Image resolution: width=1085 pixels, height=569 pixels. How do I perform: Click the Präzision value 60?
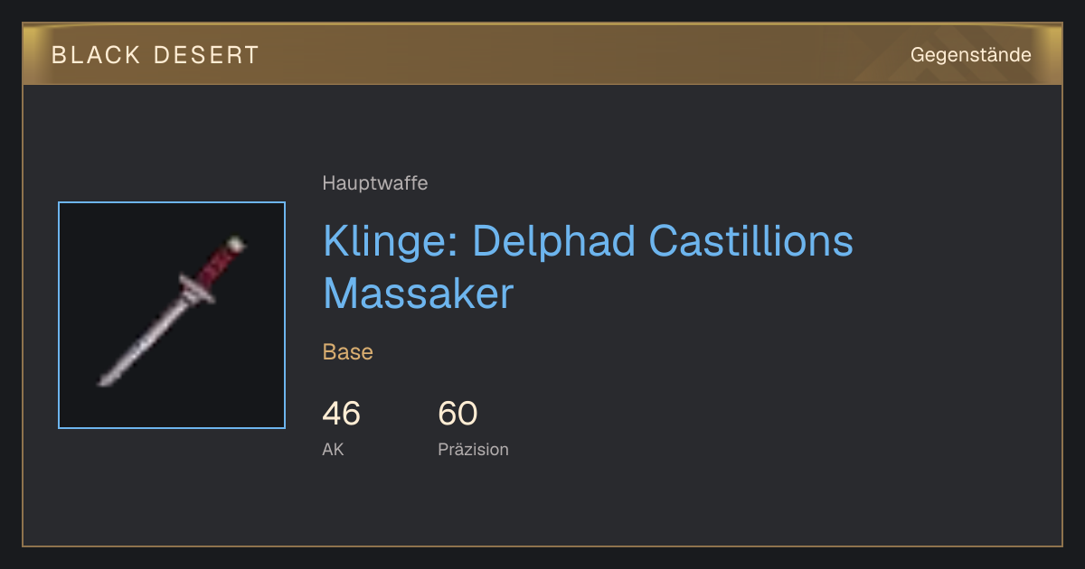(458, 414)
